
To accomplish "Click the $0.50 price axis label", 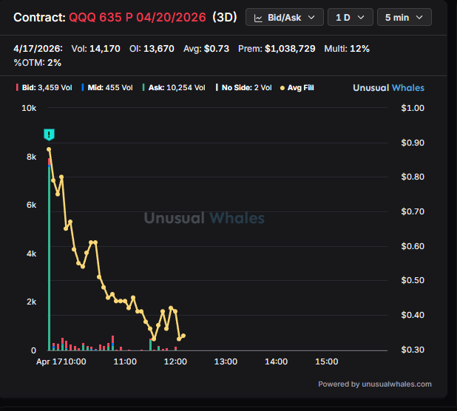I will [x=413, y=280].
